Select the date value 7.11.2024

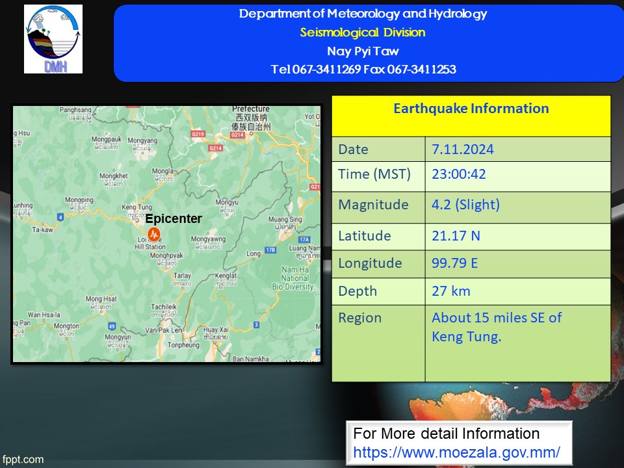(463, 149)
